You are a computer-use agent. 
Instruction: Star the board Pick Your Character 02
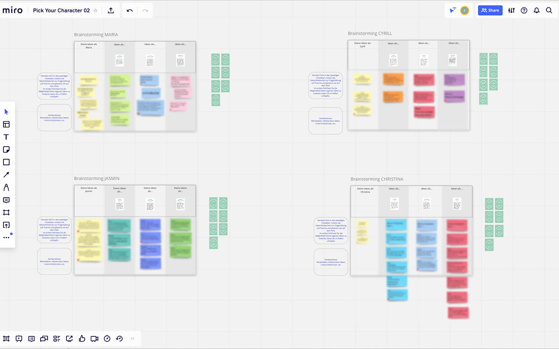tap(96, 10)
